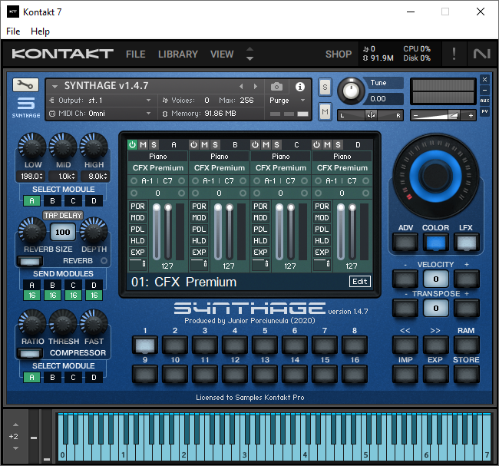
Task: Click the pan L-R slider
Action: (x=371, y=115)
